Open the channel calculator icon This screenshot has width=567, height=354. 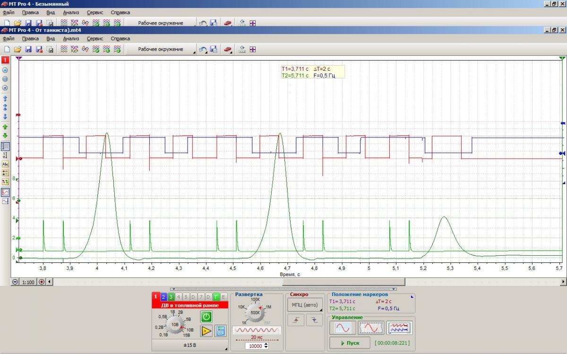[x=220, y=331]
